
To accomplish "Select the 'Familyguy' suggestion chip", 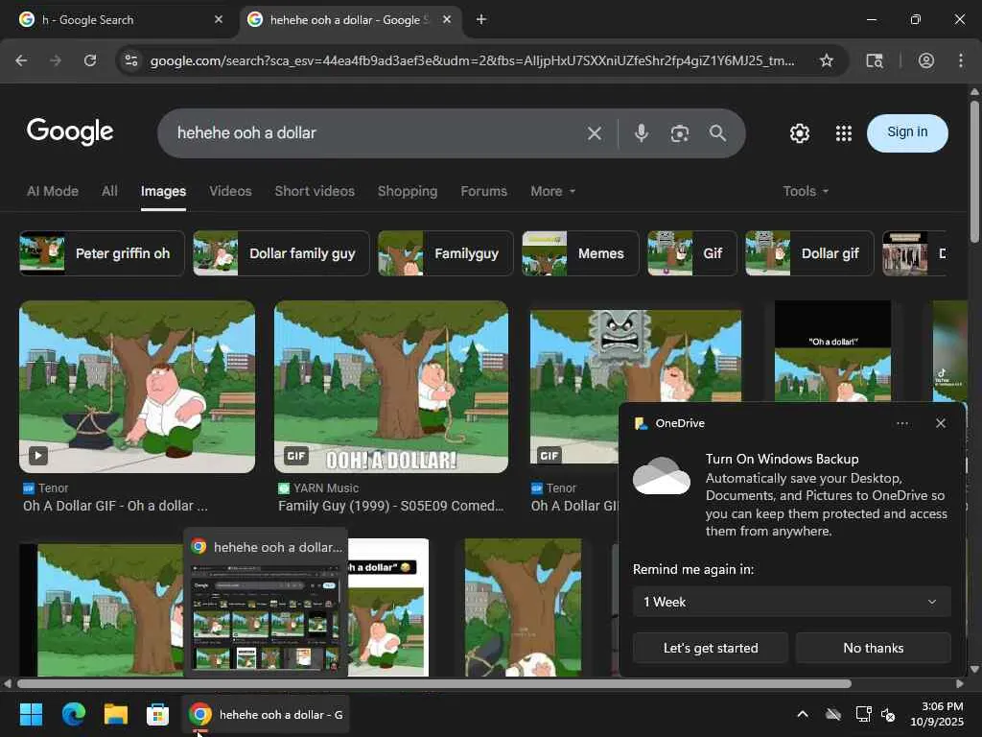I will point(445,253).
